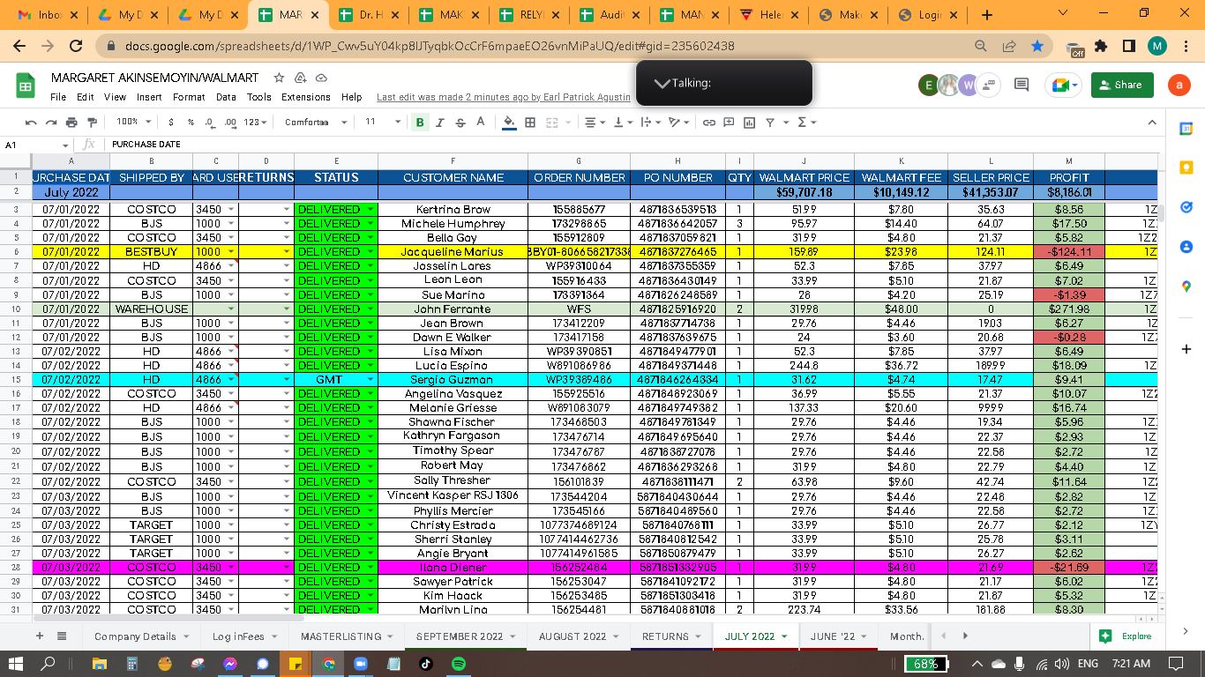
Task: Open the All Sheets list icon
Action: [62, 636]
